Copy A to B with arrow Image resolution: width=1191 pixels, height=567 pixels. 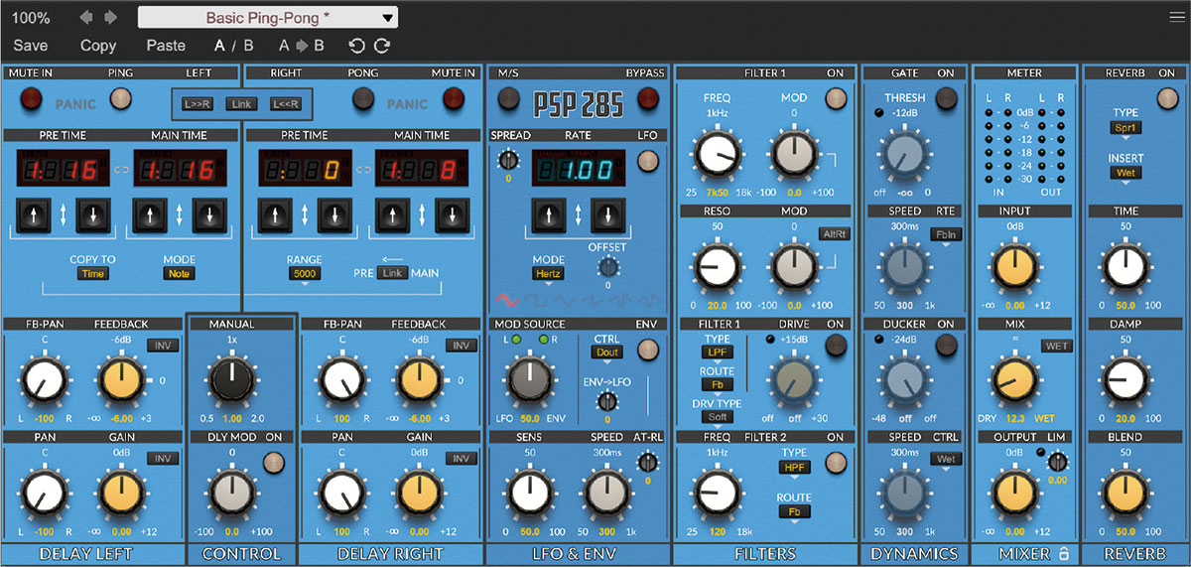point(302,46)
